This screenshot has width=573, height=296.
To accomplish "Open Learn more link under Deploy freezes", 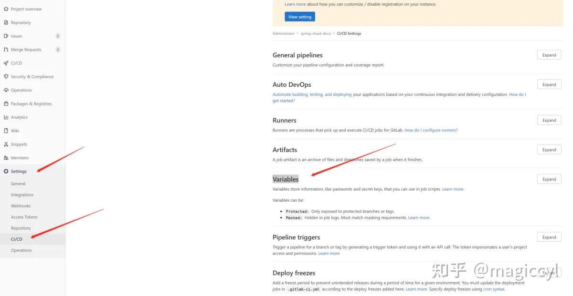I will pos(416,289).
